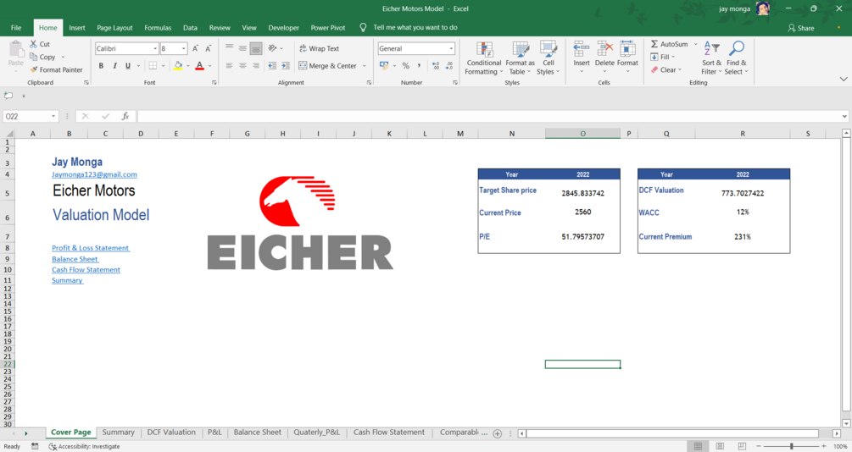852x452 pixels.
Task: Toggle Underline formatting
Action: (128, 66)
